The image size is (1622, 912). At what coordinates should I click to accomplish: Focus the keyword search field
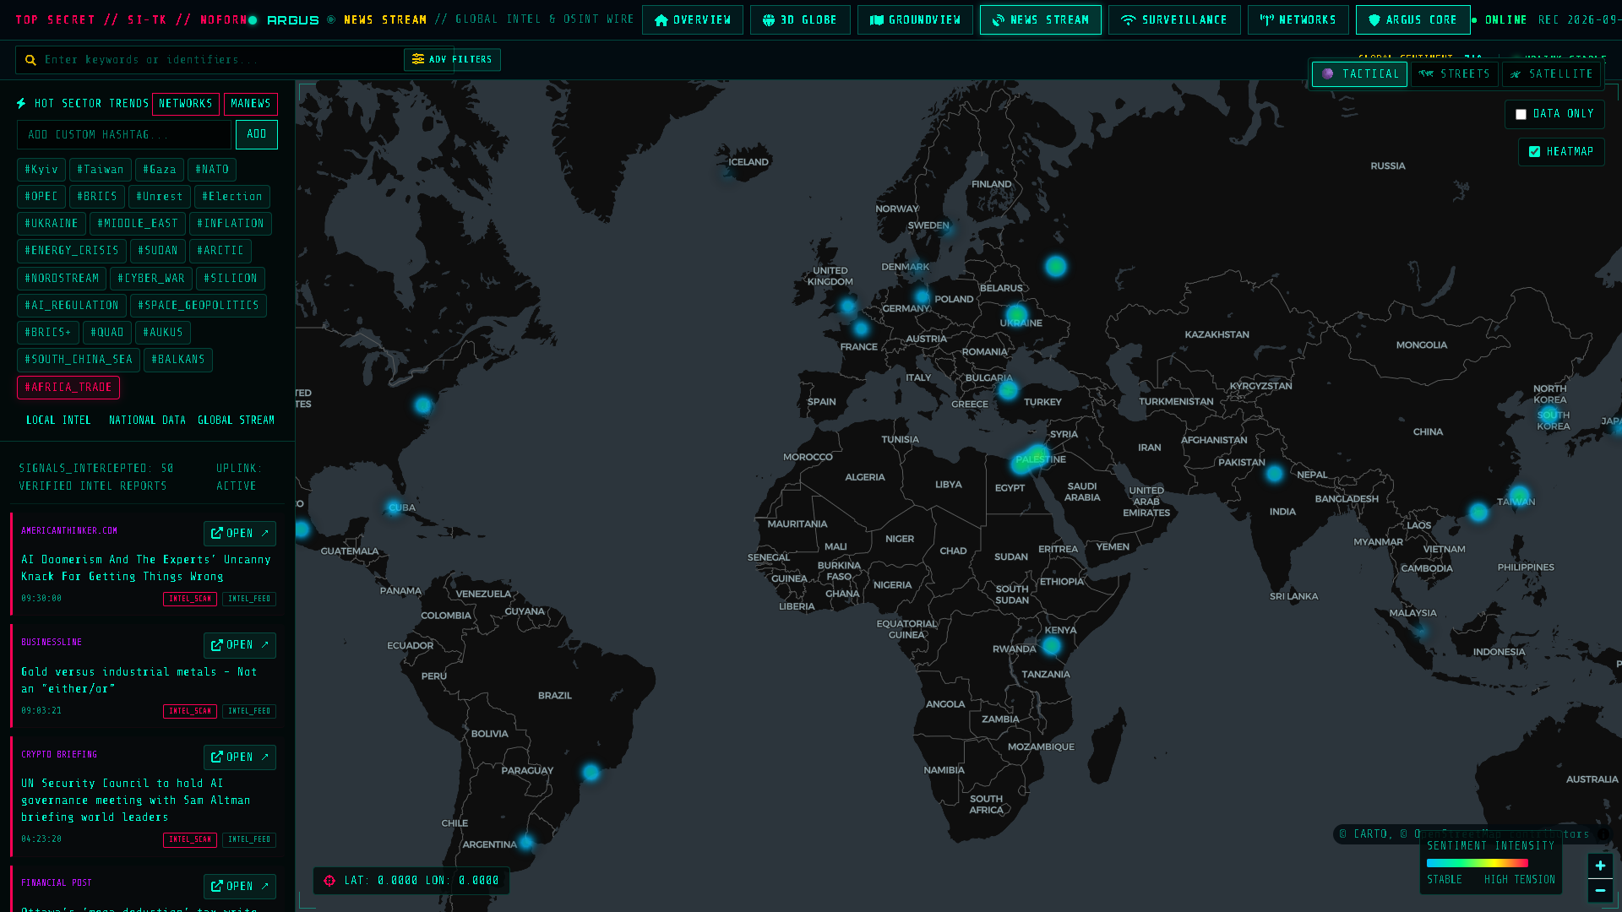coord(220,60)
